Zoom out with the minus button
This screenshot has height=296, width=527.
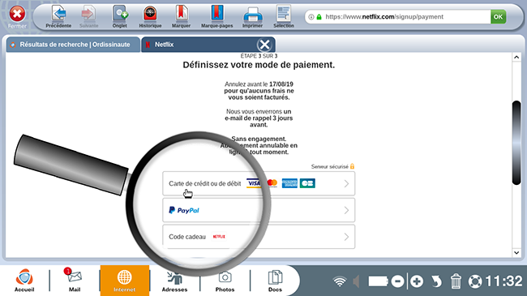pyautogui.click(x=397, y=281)
